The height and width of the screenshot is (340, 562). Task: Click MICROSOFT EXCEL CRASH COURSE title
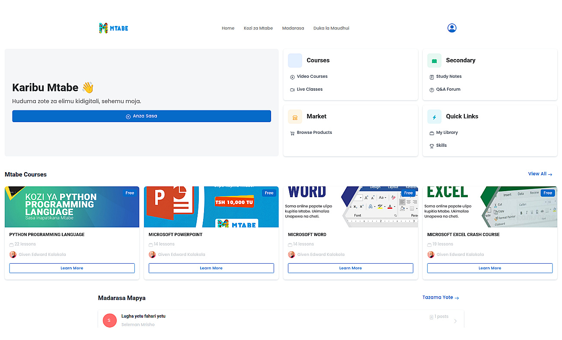pyautogui.click(x=463, y=235)
